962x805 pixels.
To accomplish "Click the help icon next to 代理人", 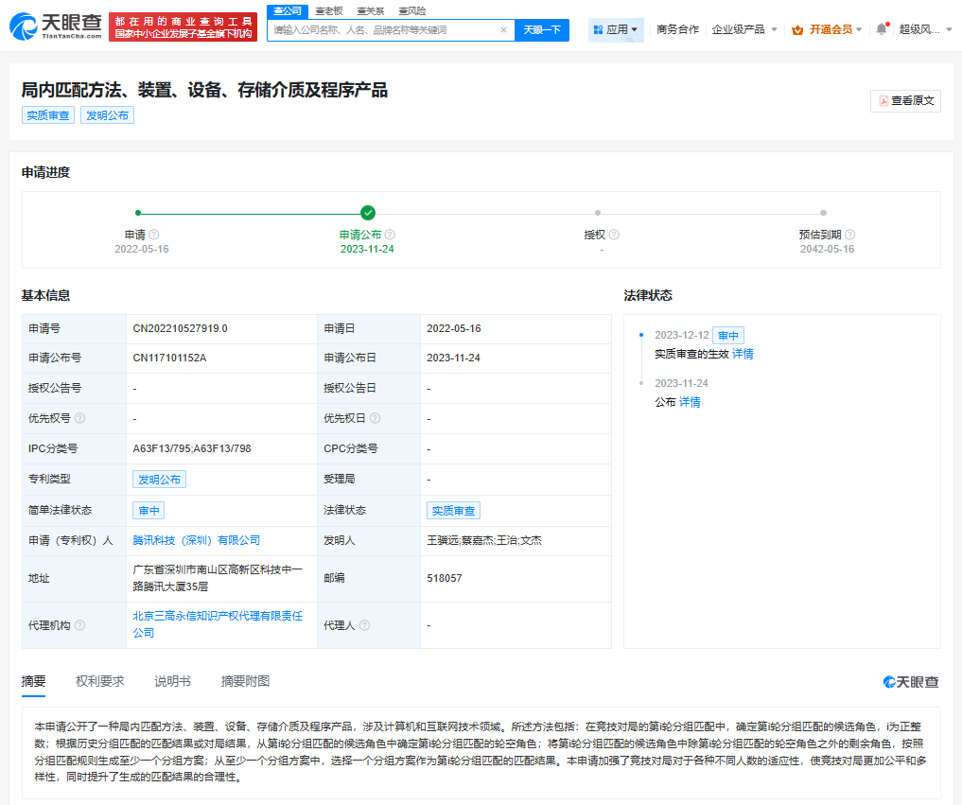I will pos(365,625).
